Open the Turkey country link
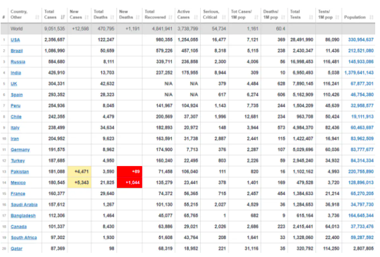 pyautogui.click(x=17, y=161)
